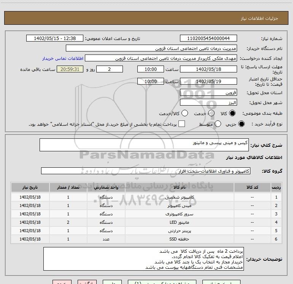The width and height of the screenshot is (293, 284).
Task: Click the buyer organization name field
Action: point(151,48)
